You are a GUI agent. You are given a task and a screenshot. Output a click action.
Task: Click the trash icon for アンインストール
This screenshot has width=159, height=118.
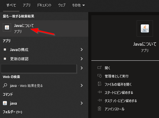(x=99, y=109)
